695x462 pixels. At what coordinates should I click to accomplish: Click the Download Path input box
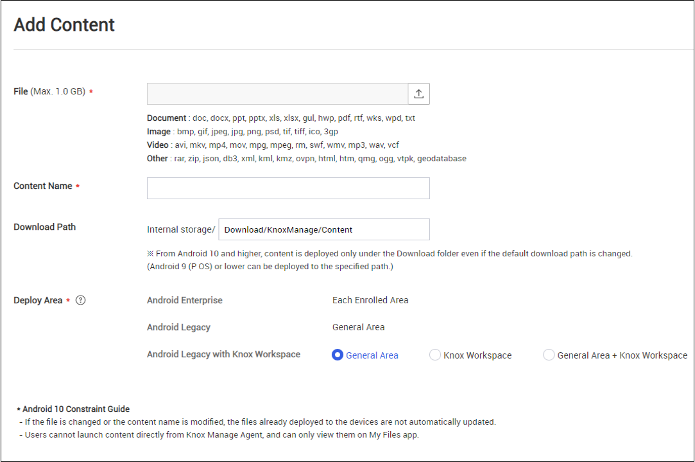[x=324, y=229]
